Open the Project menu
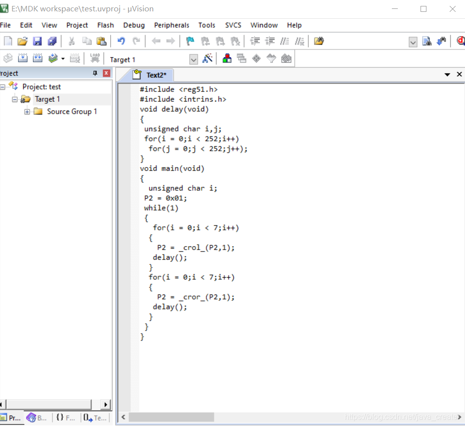465x426 pixels. 77,25
